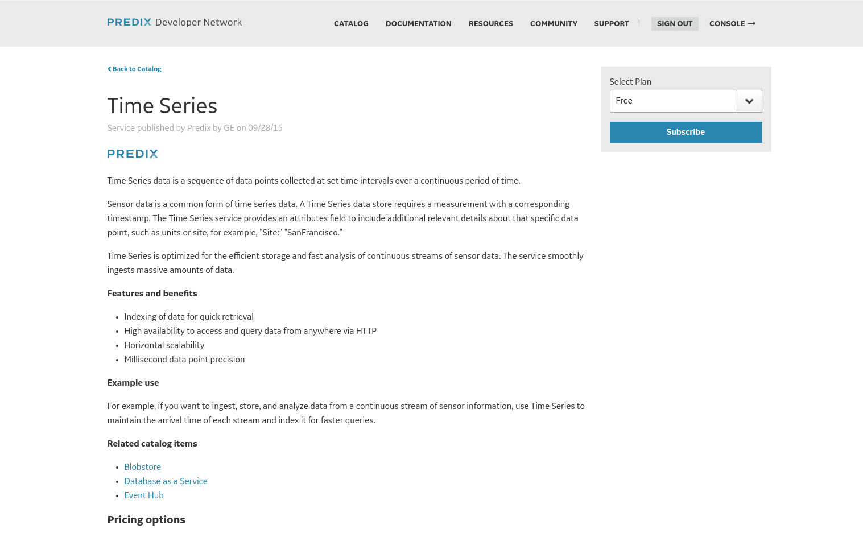
Task: Open the Blobstore related catalog link
Action: 142,467
